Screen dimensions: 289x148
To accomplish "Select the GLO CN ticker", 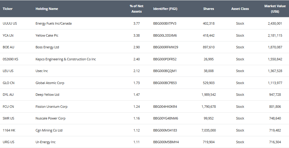I will [x=8, y=83].
